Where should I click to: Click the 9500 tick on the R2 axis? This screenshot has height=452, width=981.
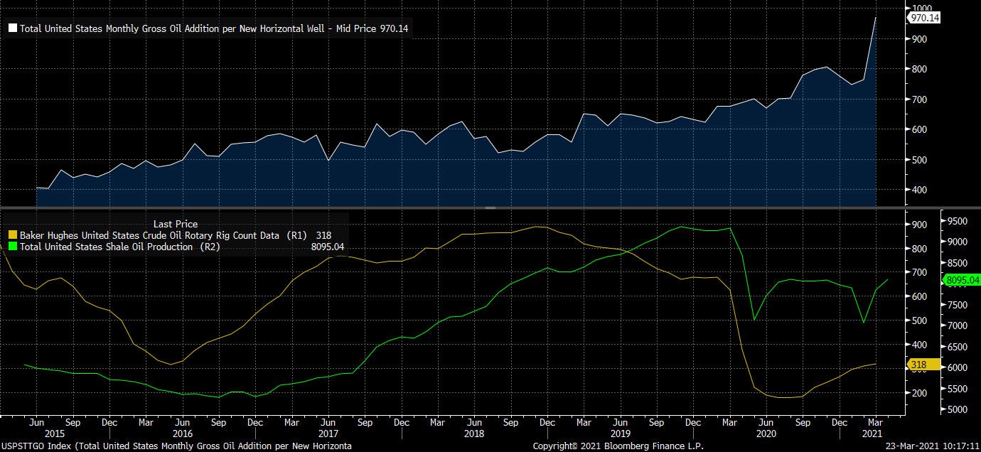pyautogui.click(x=958, y=221)
